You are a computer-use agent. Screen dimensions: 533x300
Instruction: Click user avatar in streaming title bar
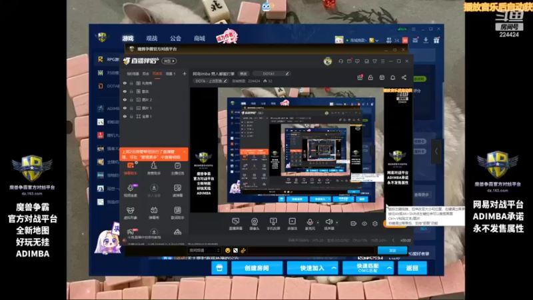[328, 61]
